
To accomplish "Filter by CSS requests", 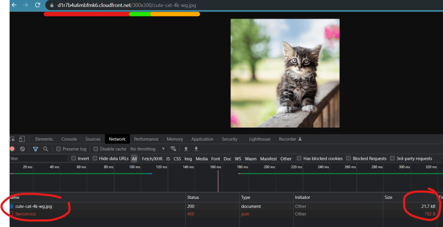I will [x=177, y=159].
